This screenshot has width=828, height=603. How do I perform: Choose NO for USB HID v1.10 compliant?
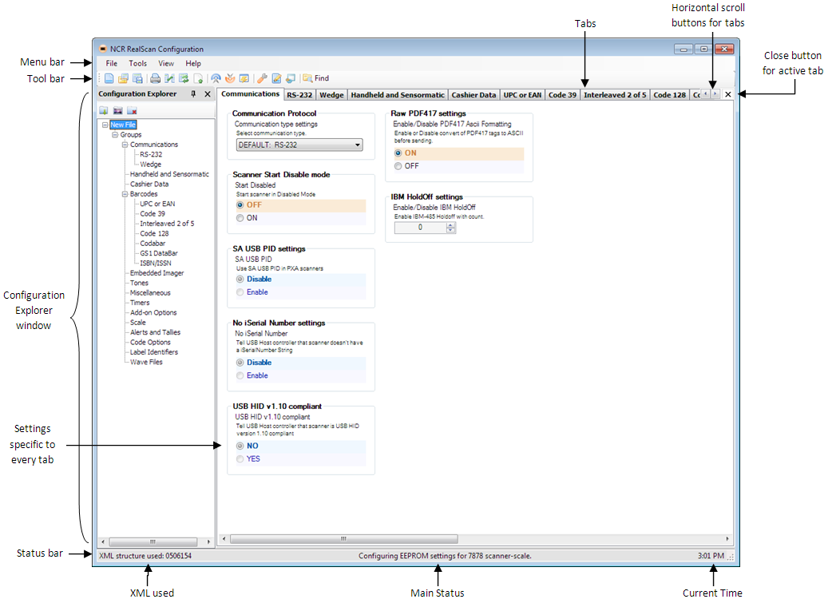(x=240, y=446)
